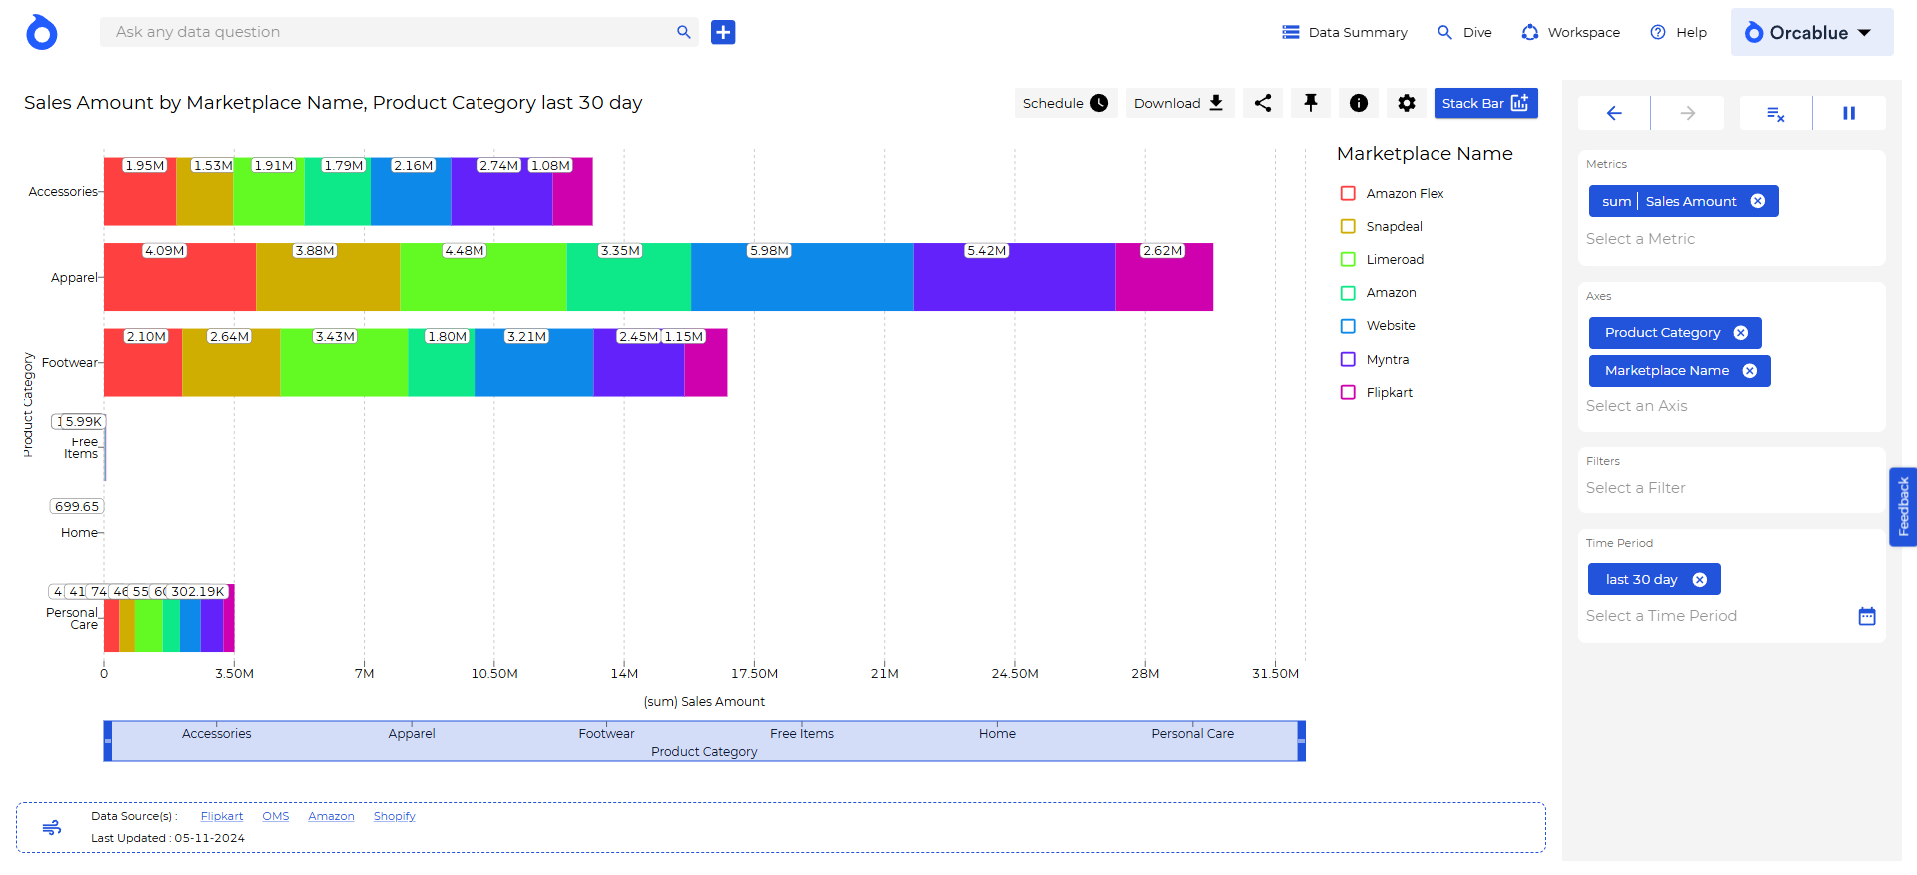Image resolution: width=1917 pixels, height=875 pixels.
Task: Open Workspace from the top menu
Action: (x=1570, y=32)
